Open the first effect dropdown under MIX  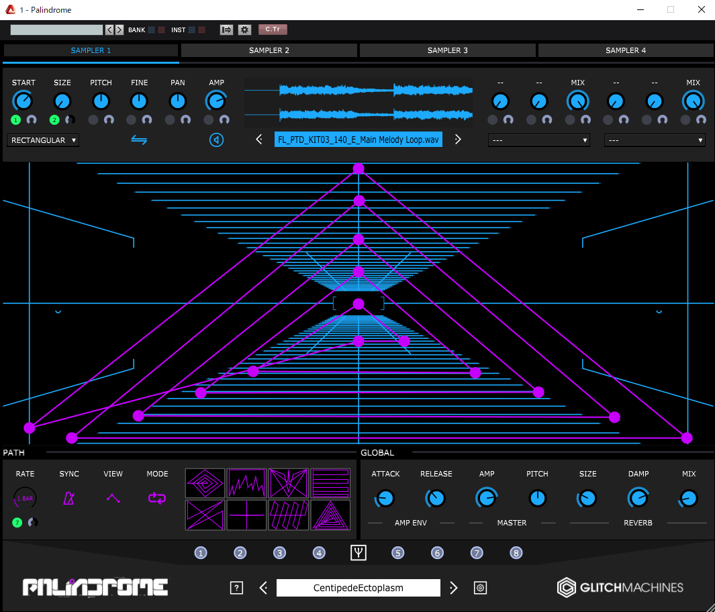(x=538, y=140)
